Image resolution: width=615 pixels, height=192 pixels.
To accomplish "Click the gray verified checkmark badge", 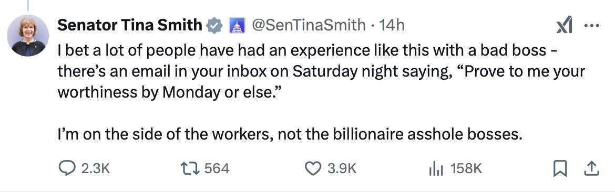I will coord(214,25).
